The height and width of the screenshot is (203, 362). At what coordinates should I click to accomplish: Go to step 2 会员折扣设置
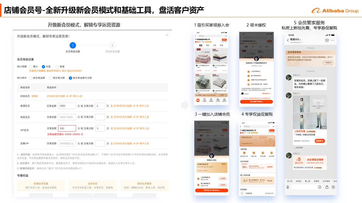112,45
